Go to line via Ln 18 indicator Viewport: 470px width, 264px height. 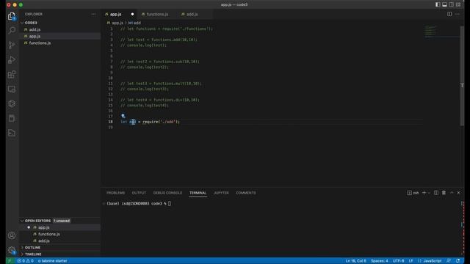click(x=355, y=261)
